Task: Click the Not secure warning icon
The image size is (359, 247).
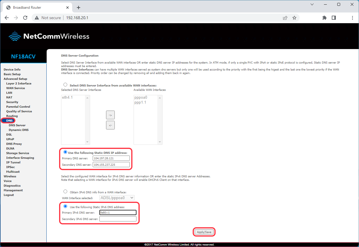Action: click(x=37, y=18)
